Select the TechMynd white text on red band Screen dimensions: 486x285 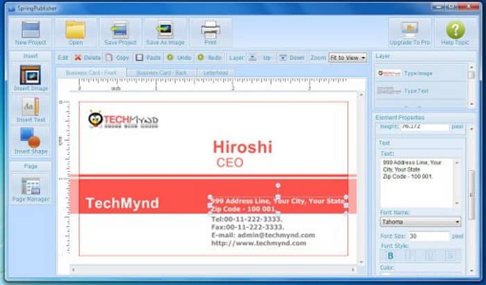122,203
